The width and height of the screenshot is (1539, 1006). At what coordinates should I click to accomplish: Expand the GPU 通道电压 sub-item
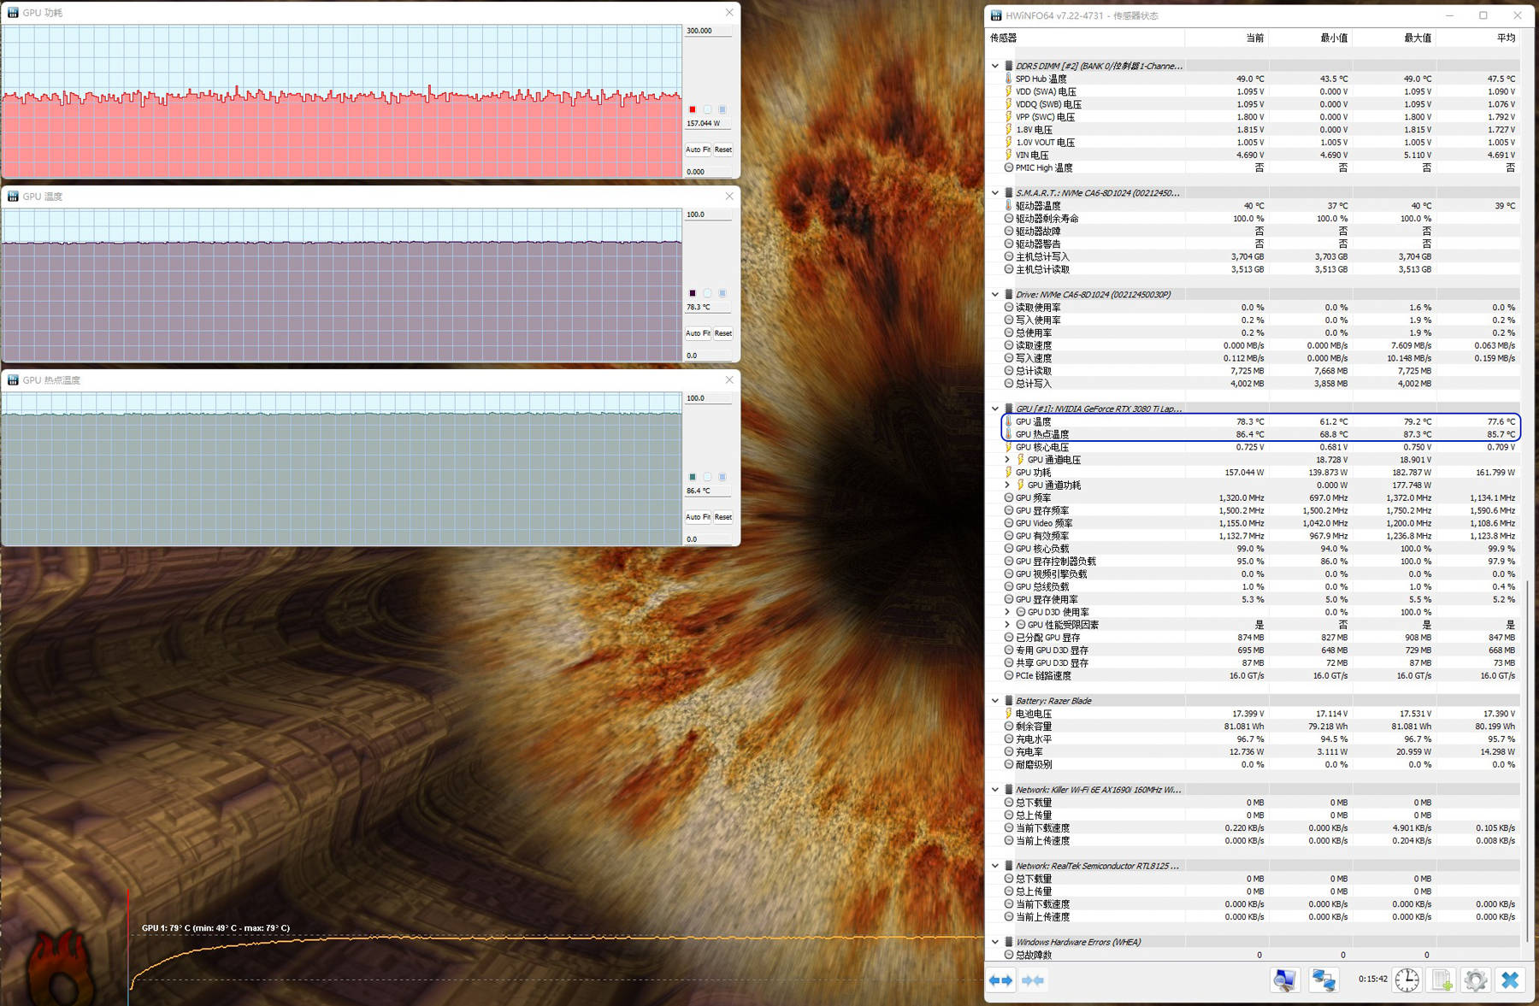tap(1007, 460)
